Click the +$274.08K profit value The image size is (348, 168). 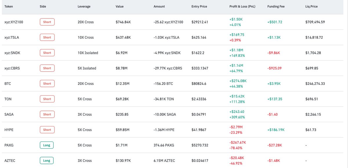coord(238,81)
